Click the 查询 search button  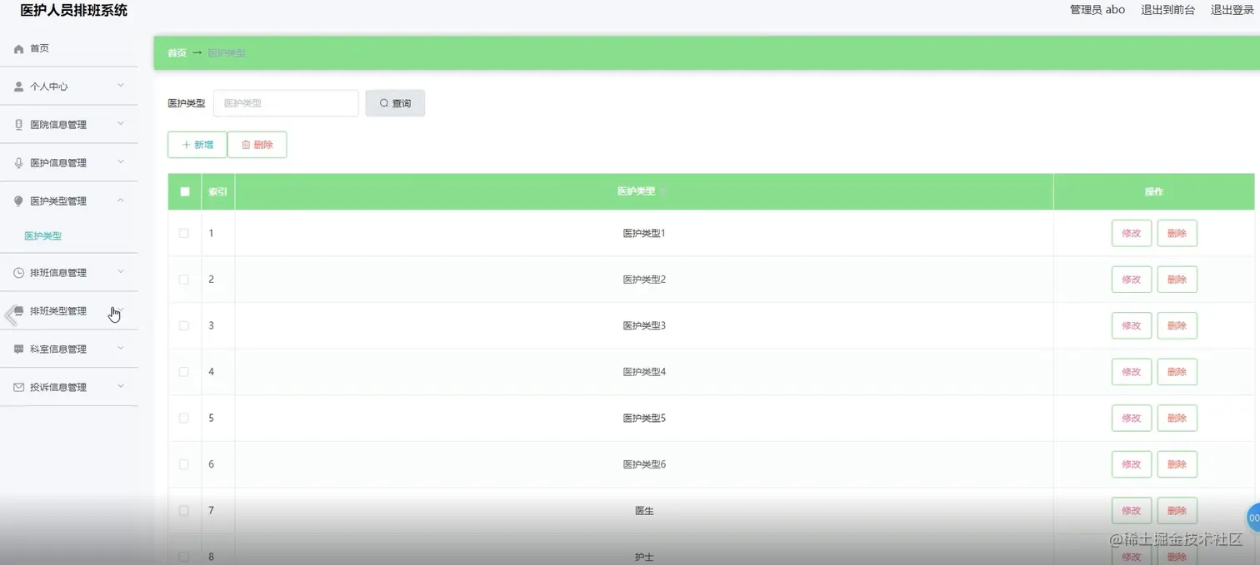coord(395,103)
